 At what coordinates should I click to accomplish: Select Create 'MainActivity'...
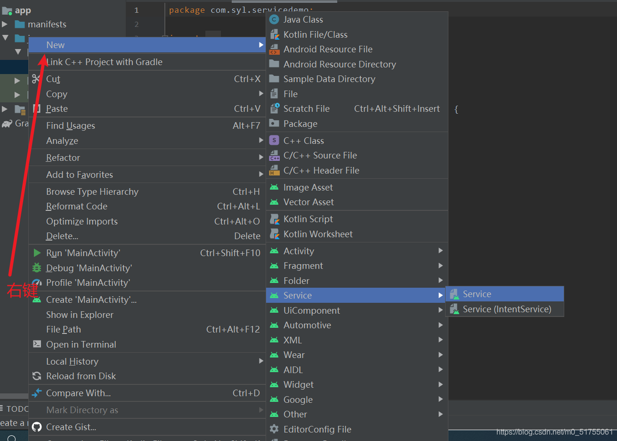(x=147, y=300)
